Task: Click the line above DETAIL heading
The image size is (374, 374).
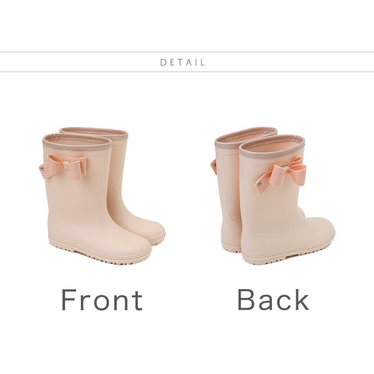Action: click(187, 52)
